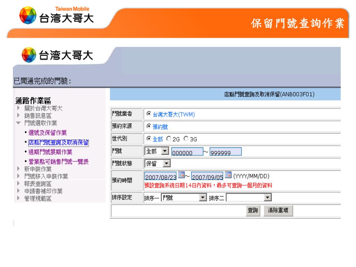Open the 排序一 dropdown showing 門號
The height and width of the screenshot is (267, 356).
tap(184, 197)
